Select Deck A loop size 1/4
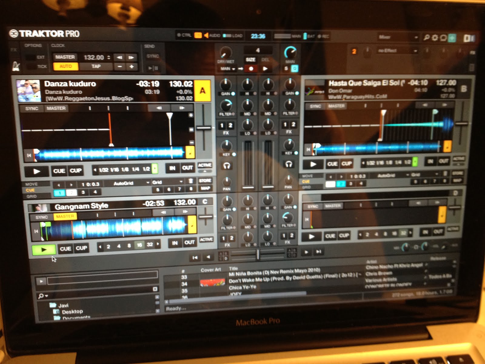The image size is (485, 364). tap(135, 169)
